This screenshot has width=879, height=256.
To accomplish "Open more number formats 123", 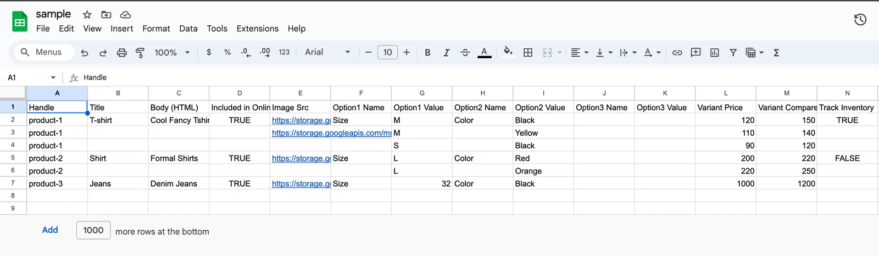I will (x=284, y=52).
